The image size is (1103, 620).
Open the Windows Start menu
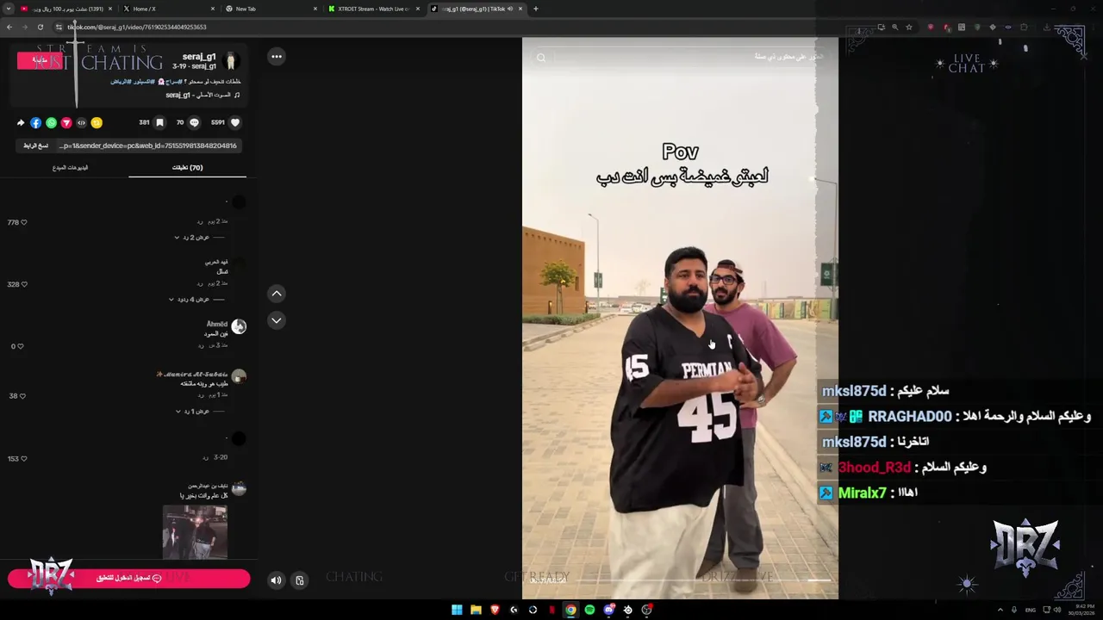click(457, 610)
